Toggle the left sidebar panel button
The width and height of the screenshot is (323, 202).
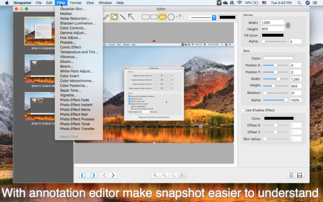click(84, 175)
